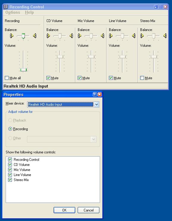
Task: Click the left speaker icon in Line Volume
Action: [111, 36]
